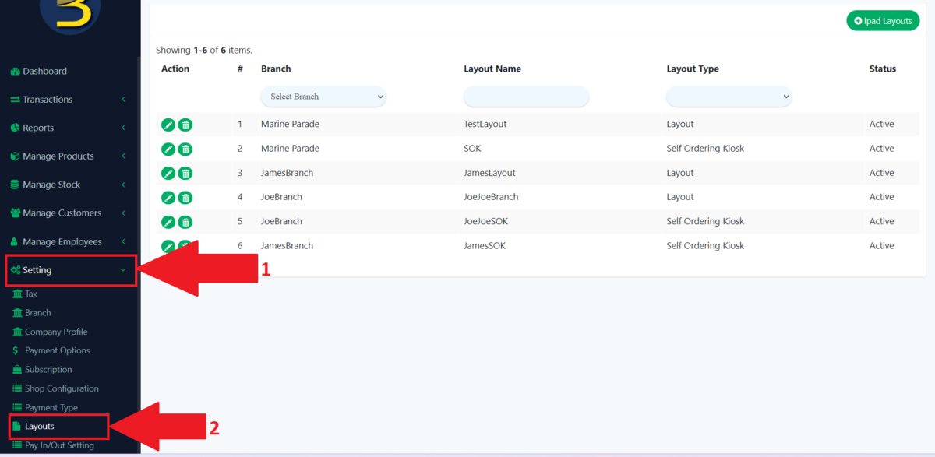This screenshot has height=457, width=935.
Task: Delete the TestLayout entry using the trash icon
Action: click(x=185, y=124)
